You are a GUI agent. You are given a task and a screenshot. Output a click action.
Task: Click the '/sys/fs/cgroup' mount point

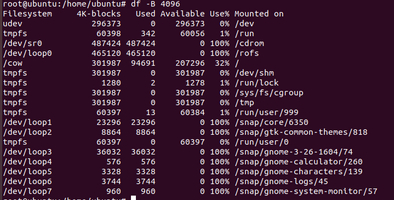coord(269,93)
